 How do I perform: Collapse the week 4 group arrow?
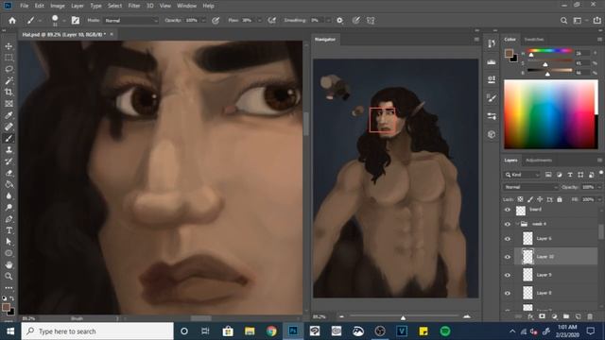[517, 224]
